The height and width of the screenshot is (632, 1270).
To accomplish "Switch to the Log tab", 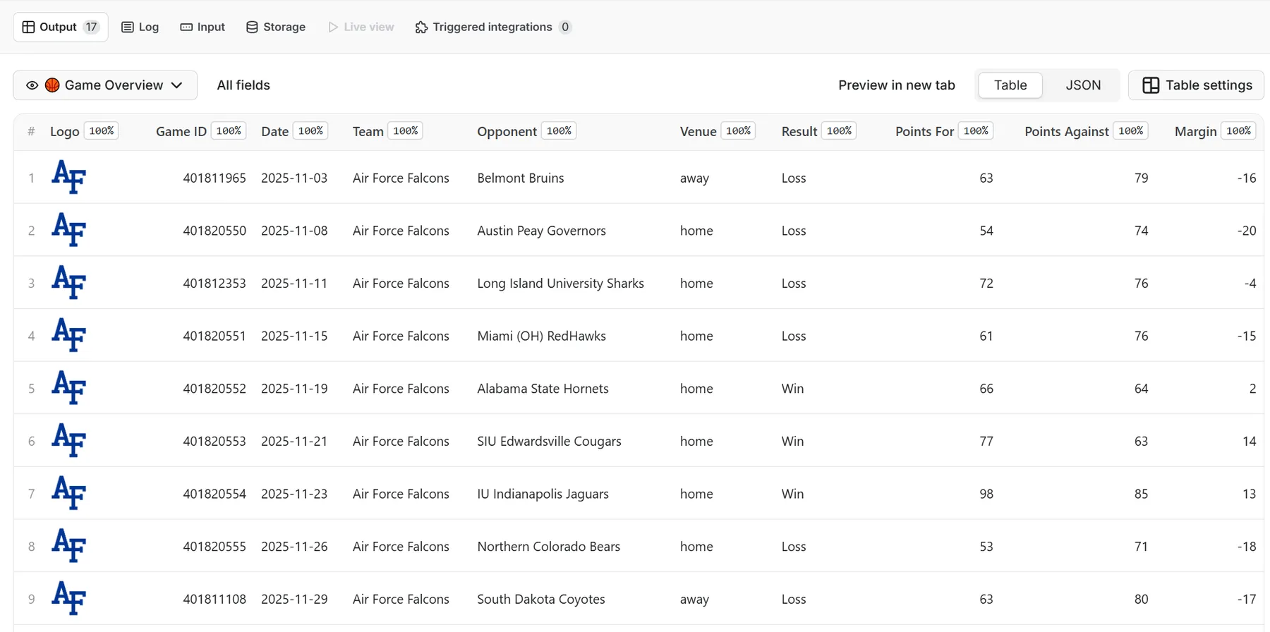I will [140, 27].
